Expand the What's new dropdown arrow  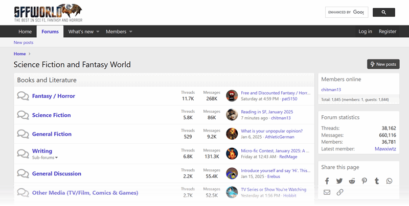98,32
